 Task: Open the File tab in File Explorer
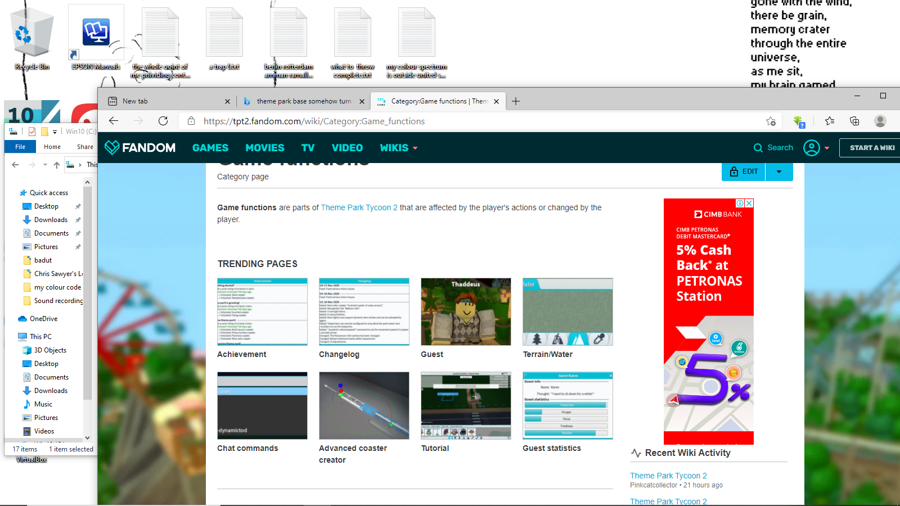tap(20, 147)
